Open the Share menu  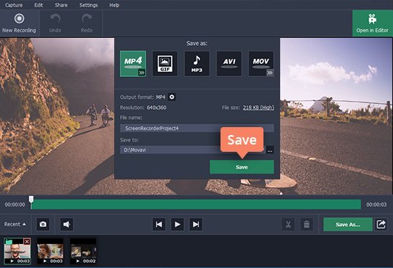[x=61, y=5]
